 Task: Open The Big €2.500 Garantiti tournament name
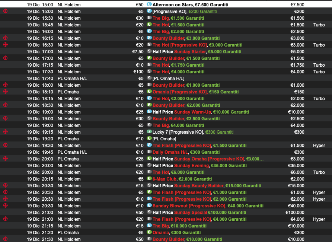pyautogui.click(x=178, y=32)
